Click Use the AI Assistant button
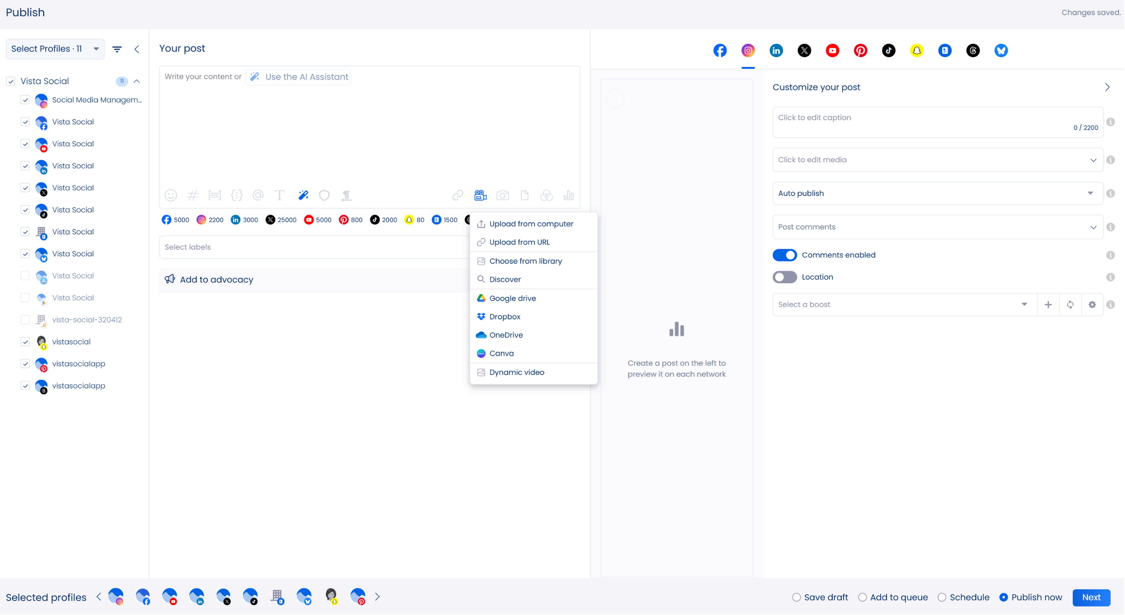1125x615 pixels. (299, 77)
